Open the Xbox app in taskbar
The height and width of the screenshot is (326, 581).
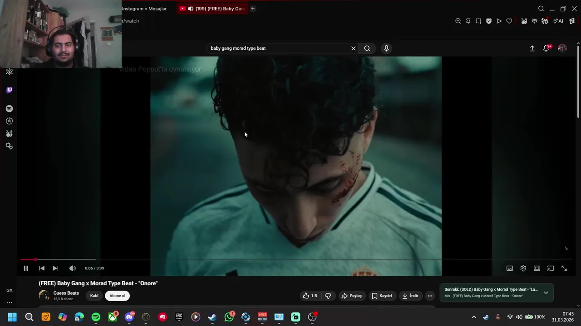113,317
